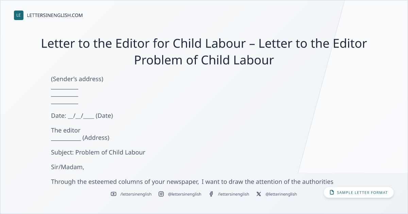Click the Date blank field line
The width and height of the screenshot is (408, 214).
pyautogui.click(x=82, y=116)
